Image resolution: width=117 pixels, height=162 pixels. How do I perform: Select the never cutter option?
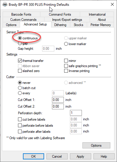pos(24,83)
